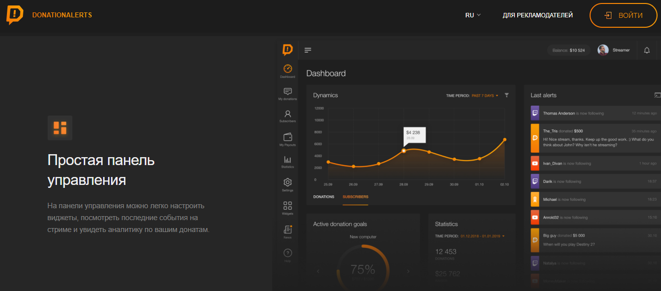Open the My donations sidebar icon
Viewport: 661px width, 291px height.
[x=288, y=91]
